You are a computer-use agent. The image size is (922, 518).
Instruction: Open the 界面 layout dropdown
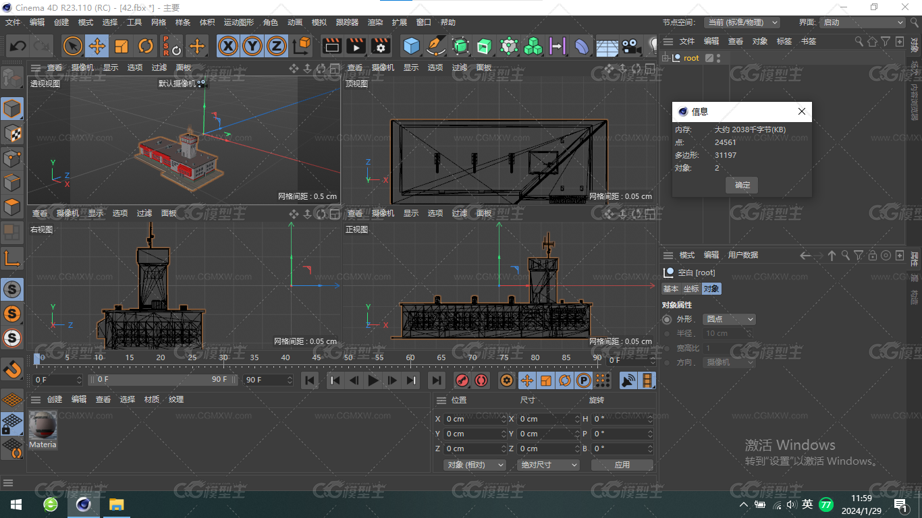point(862,22)
